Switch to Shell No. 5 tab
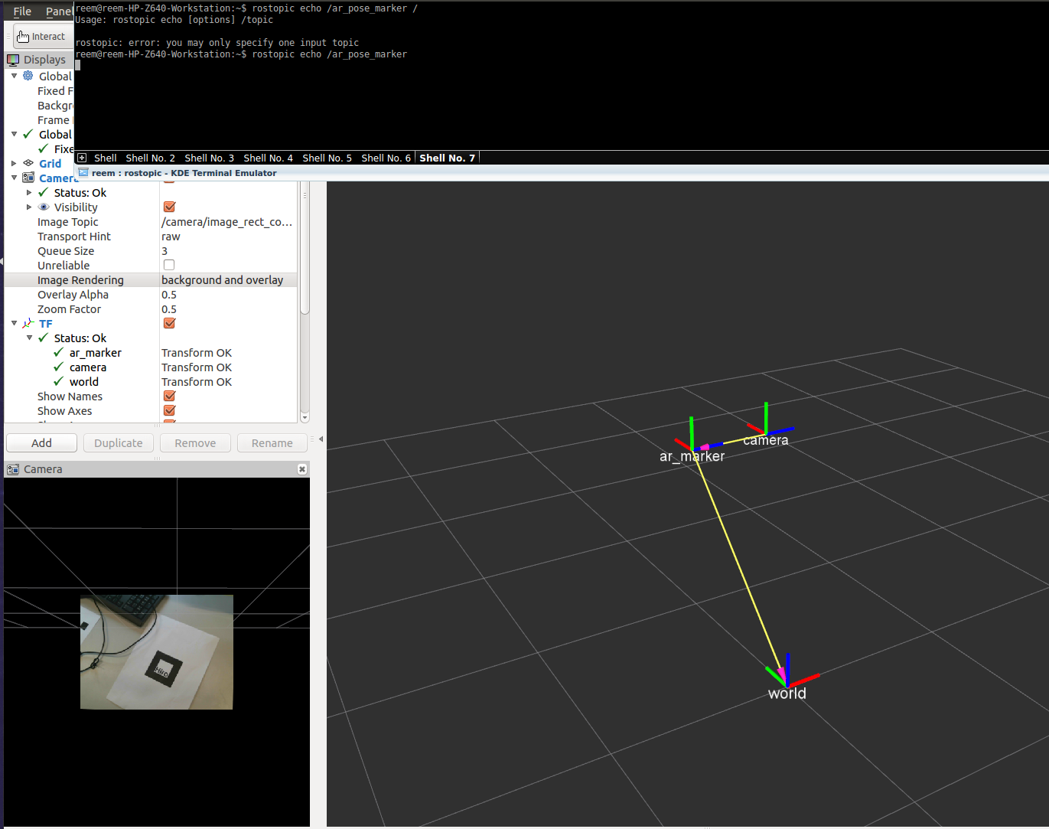 (327, 158)
